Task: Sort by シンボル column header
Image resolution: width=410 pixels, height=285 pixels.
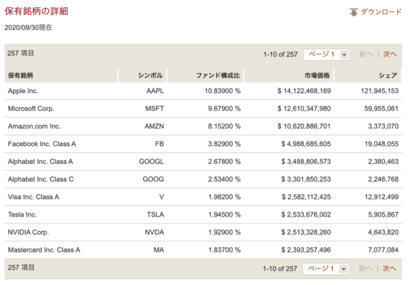Action: [x=150, y=76]
